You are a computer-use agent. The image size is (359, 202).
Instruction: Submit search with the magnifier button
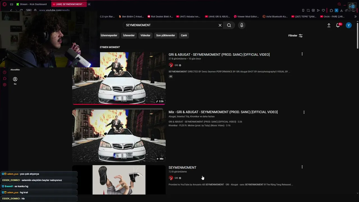(x=229, y=25)
